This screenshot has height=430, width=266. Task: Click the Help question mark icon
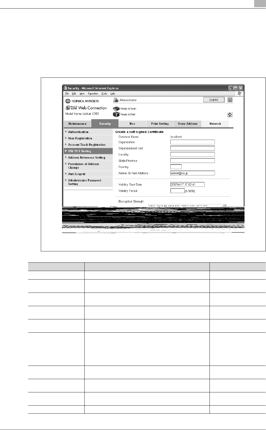pyautogui.click(x=230, y=100)
